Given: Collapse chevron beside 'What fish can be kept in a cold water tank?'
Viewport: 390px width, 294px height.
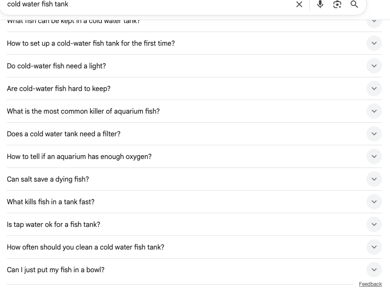Looking at the screenshot, I should (x=374, y=21).
